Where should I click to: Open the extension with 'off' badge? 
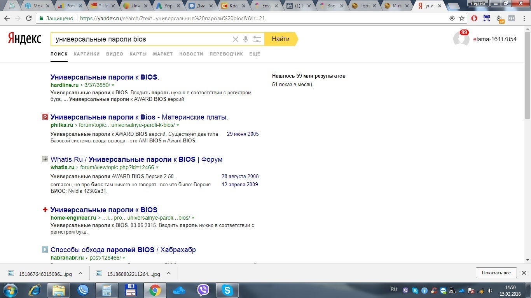pyautogui.click(x=500, y=19)
